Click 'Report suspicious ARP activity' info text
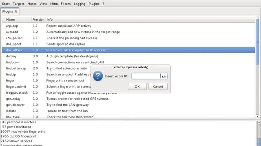The height and width of the screenshot is (146, 261). [x=69, y=26]
